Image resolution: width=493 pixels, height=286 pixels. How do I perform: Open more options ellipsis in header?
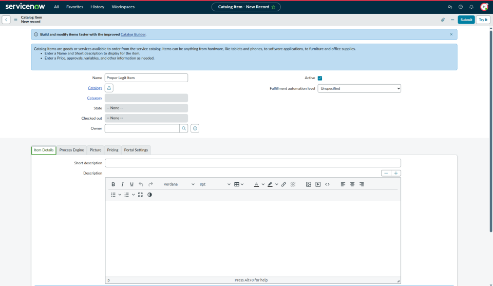point(452,20)
